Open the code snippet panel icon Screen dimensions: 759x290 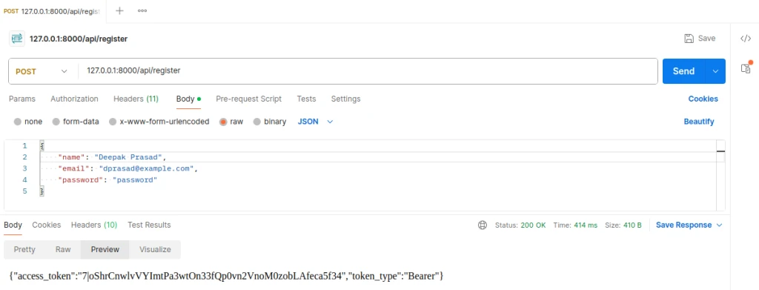click(746, 39)
